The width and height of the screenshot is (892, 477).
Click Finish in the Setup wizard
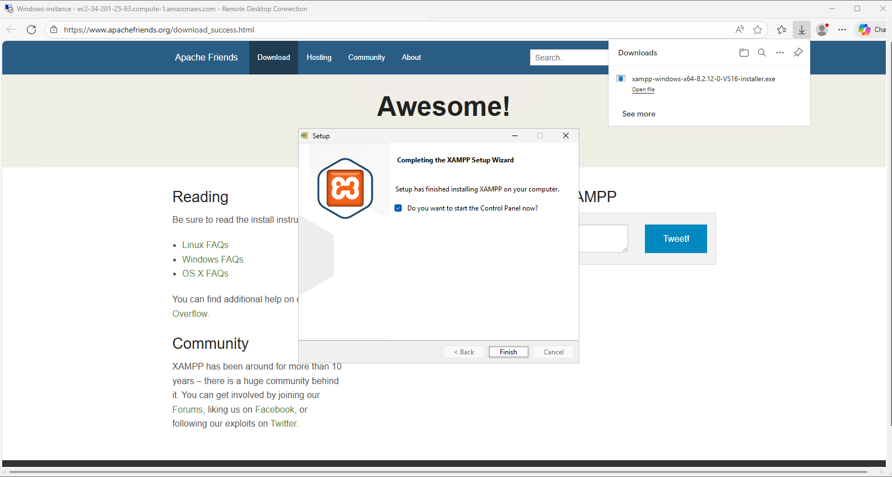point(509,352)
